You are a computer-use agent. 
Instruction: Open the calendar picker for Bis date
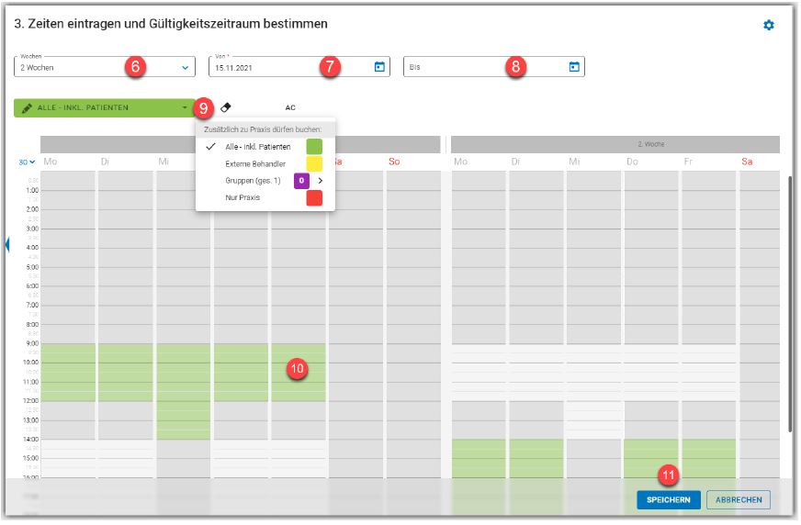pyautogui.click(x=574, y=67)
